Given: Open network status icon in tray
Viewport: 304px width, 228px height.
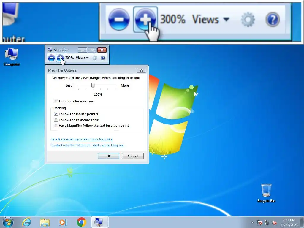Looking at the screenshot, I should [x=267, y=222].
